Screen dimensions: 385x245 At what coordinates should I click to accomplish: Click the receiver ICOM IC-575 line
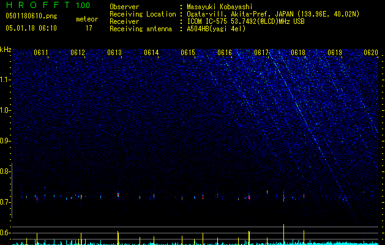pos(245,21)
